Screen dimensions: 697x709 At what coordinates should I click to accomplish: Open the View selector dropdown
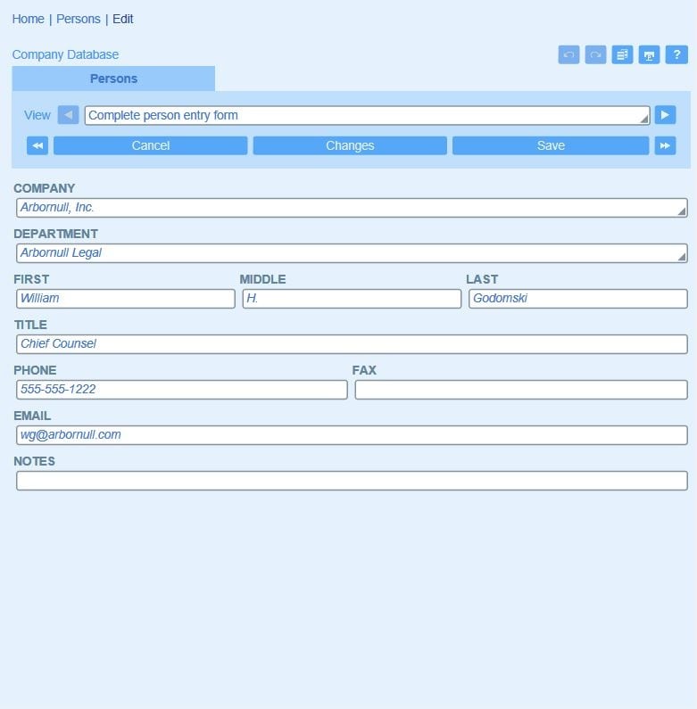click(x=367, y=115)
